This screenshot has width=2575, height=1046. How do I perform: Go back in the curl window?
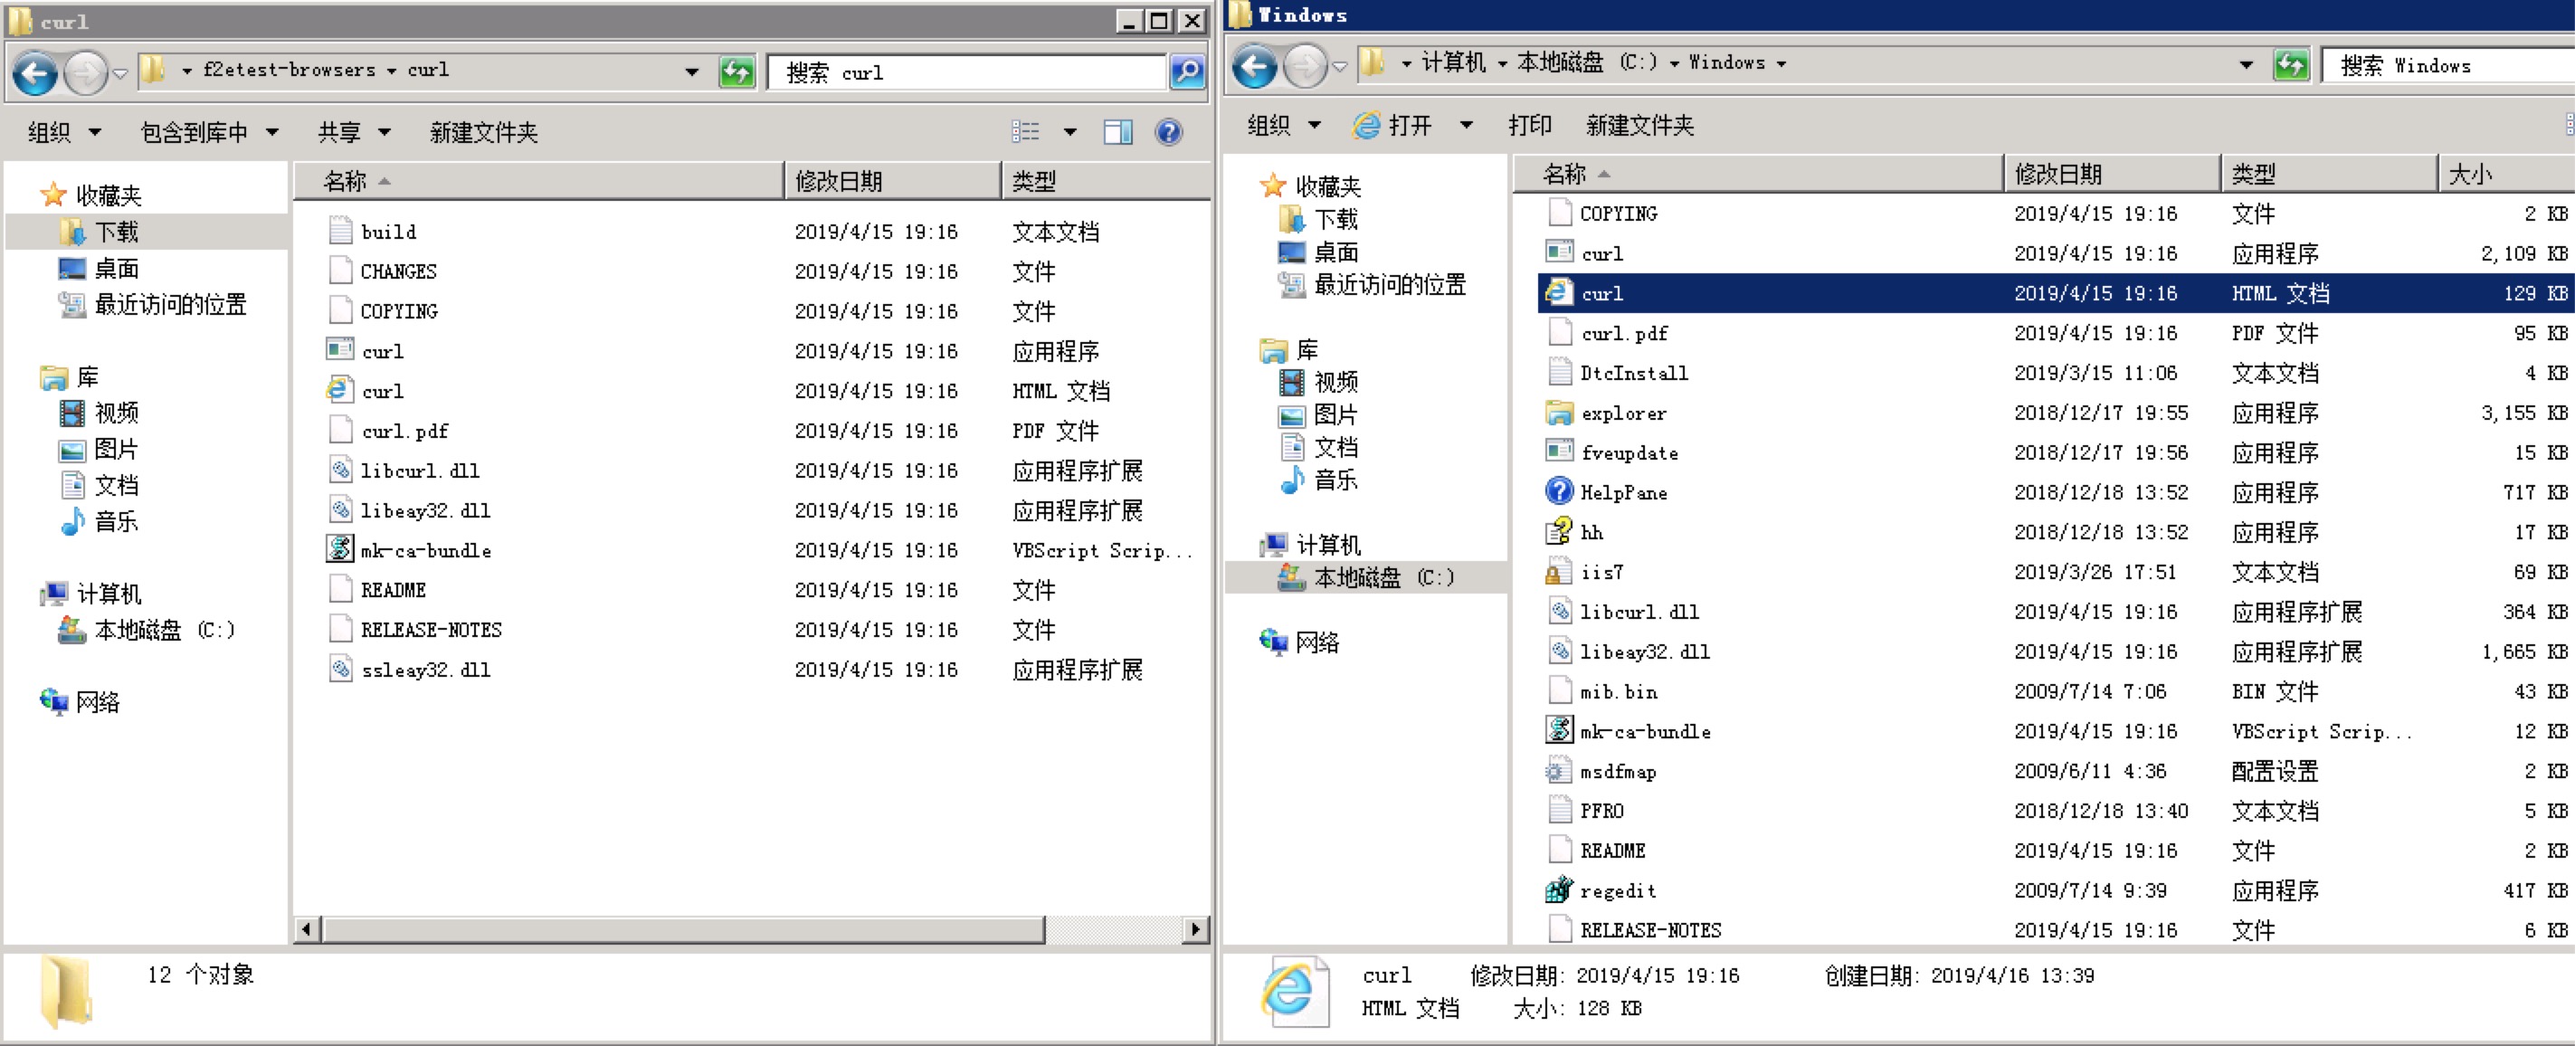click(x=35, y=73)
